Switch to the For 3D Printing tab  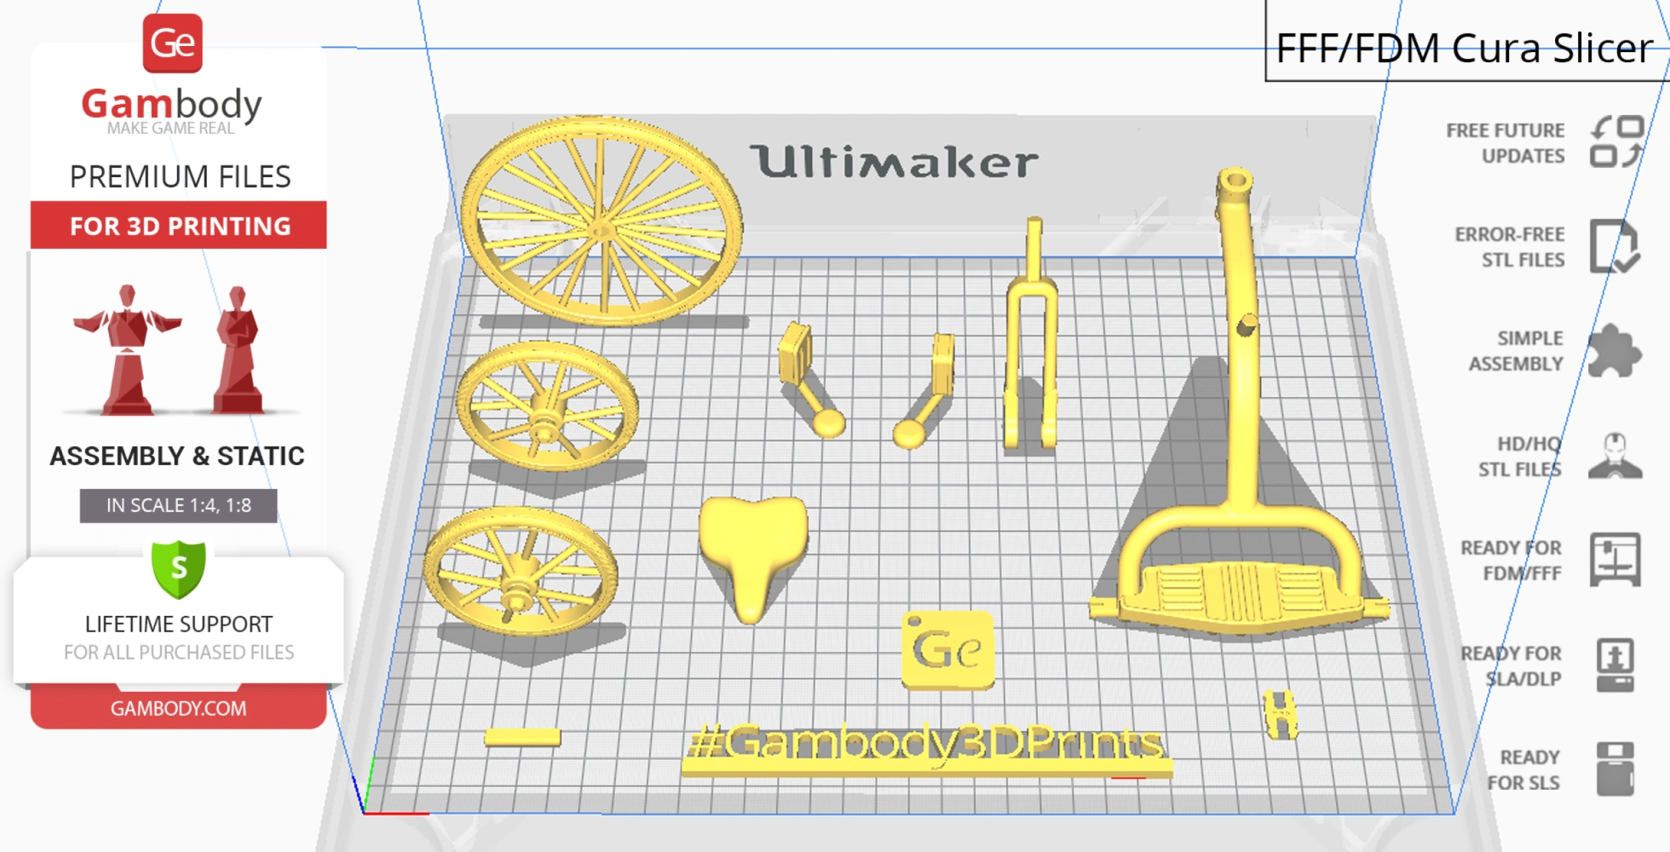tap(177, 226)
